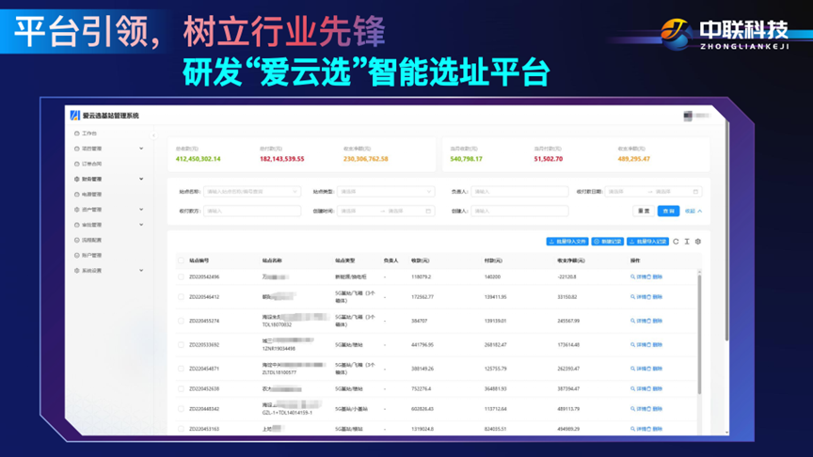Expand the 审批管理 chevron
Screen dimensions: 813x457
(x=141, y=225)
